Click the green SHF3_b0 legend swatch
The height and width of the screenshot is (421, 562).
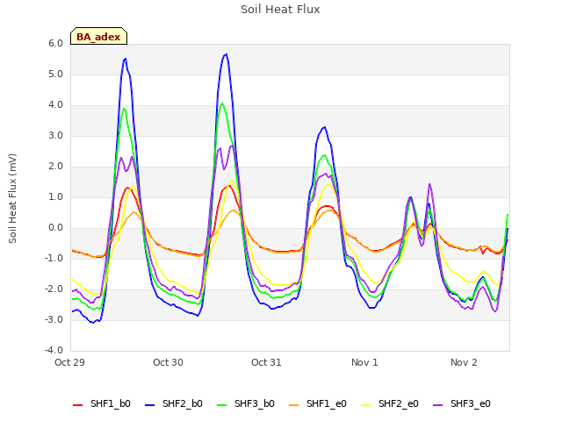click(222, 404)
